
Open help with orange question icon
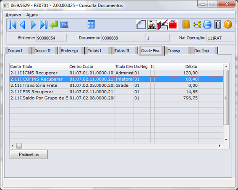[228, 24]
